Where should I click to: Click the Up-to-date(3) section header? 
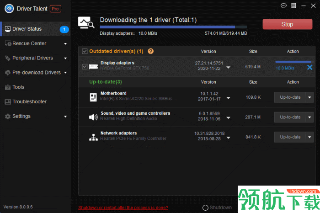pyautogui.click(x=106, y=82)
